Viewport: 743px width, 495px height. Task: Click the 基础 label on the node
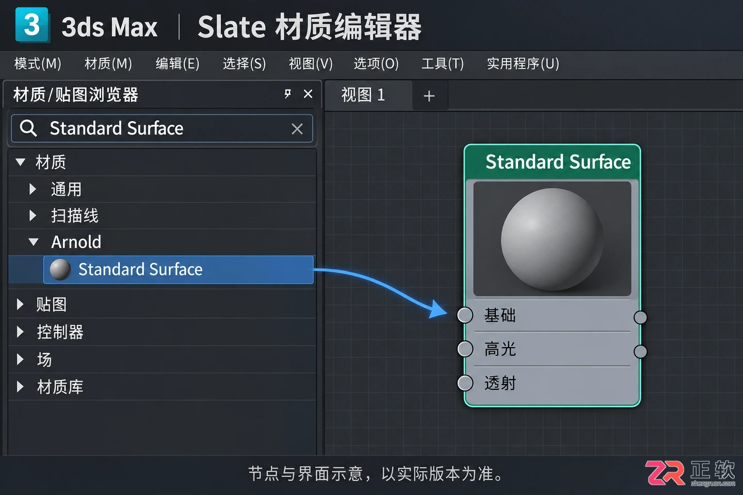click(500, 315)
